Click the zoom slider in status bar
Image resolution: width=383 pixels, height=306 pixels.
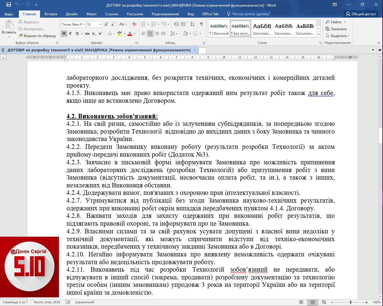350,302
